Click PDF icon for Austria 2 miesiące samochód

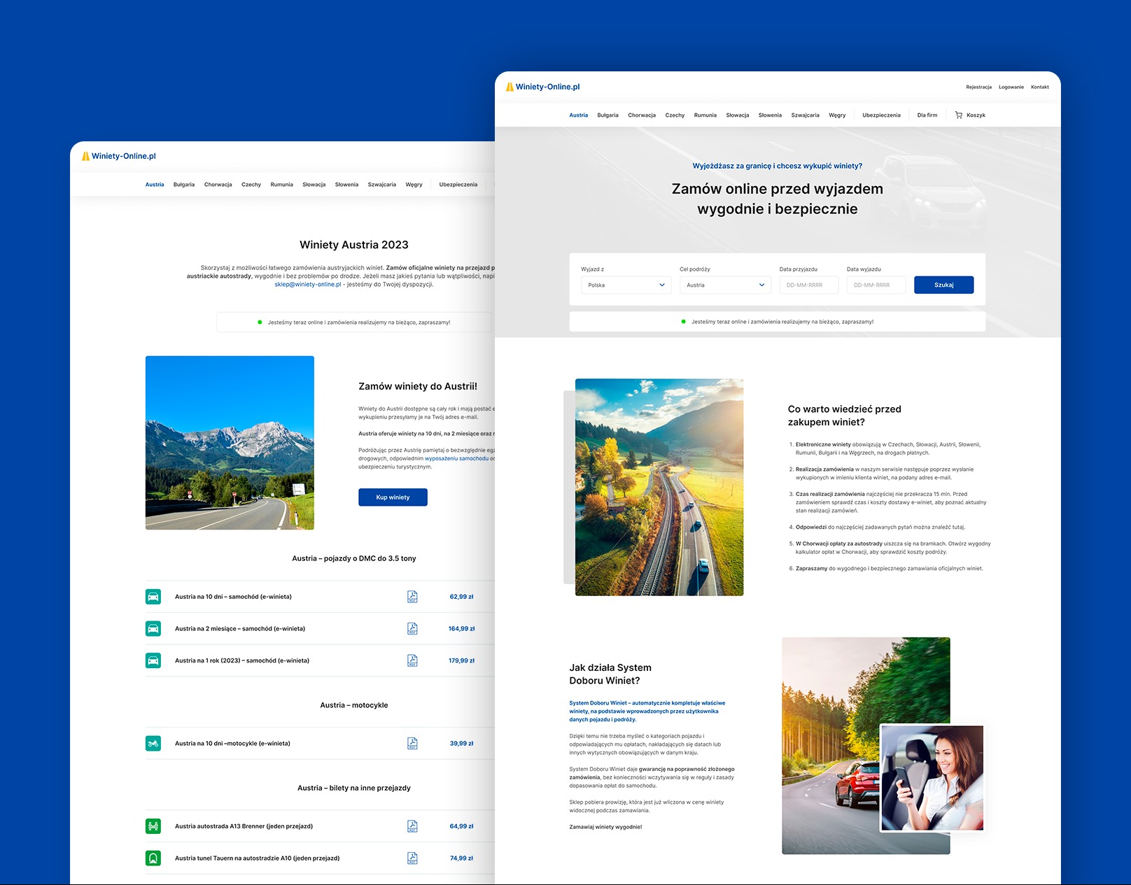pyautogui.click(x=412, y=629)
